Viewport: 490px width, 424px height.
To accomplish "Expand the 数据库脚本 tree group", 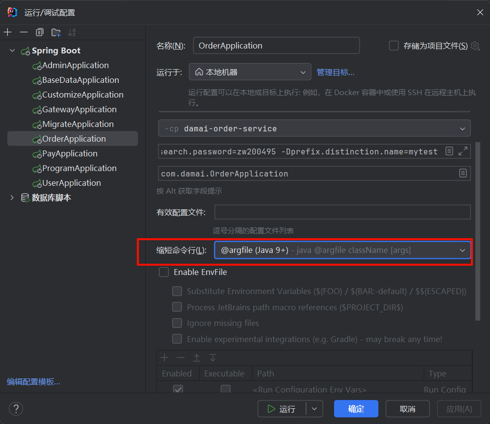I will pyautogui.click(x=12, y=198).
